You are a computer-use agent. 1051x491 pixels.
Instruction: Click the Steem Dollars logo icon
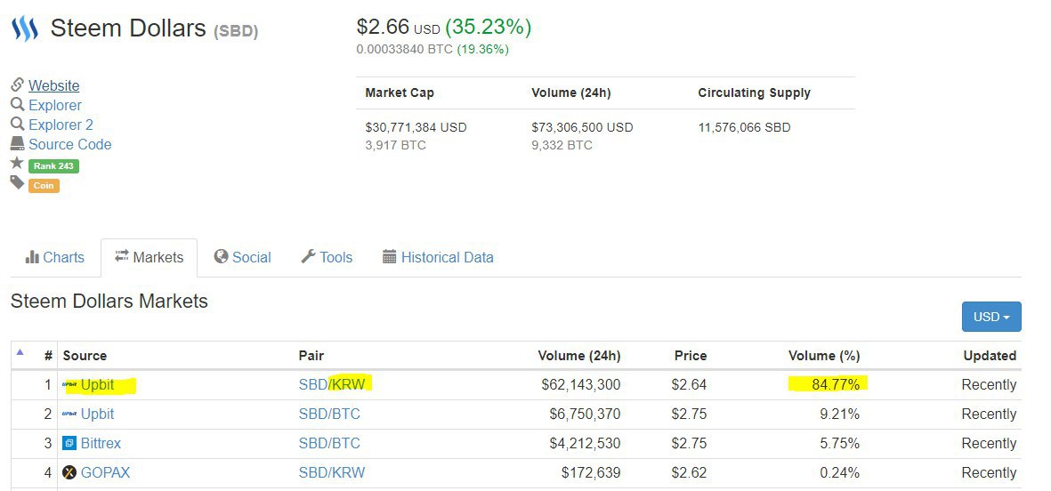[24, 28]
